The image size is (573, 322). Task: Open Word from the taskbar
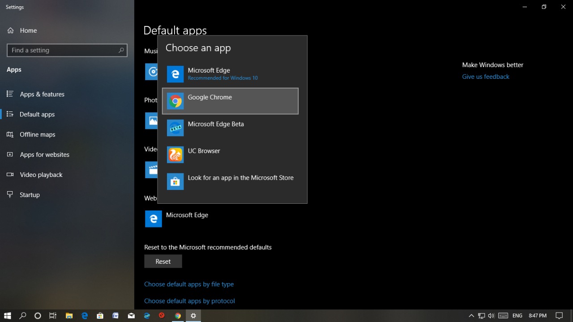[x=115, y=316]
